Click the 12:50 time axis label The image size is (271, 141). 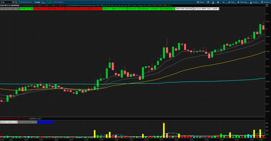pos(86,140)
